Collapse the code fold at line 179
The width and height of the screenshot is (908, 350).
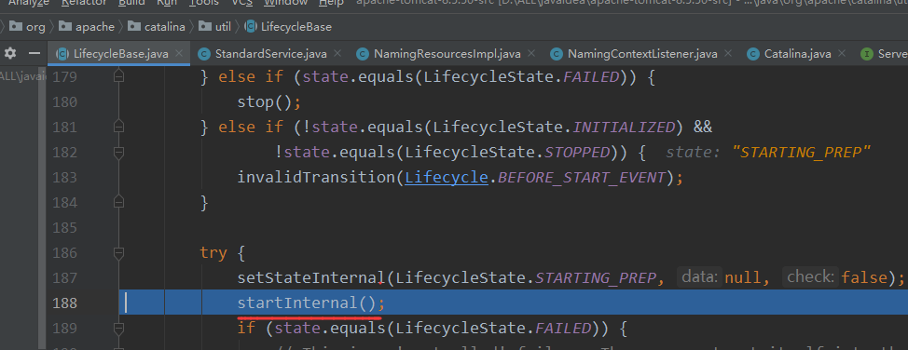pyautogui.click(x=118, y=76)
